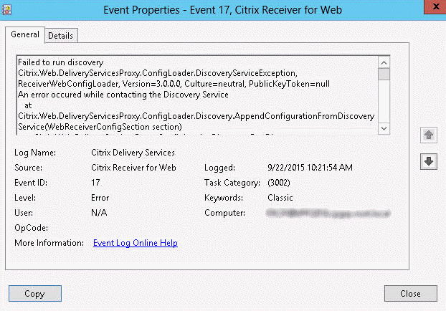Show next event with down arrow
Viewport: 446px width, 311px height.
click(429, 161)
